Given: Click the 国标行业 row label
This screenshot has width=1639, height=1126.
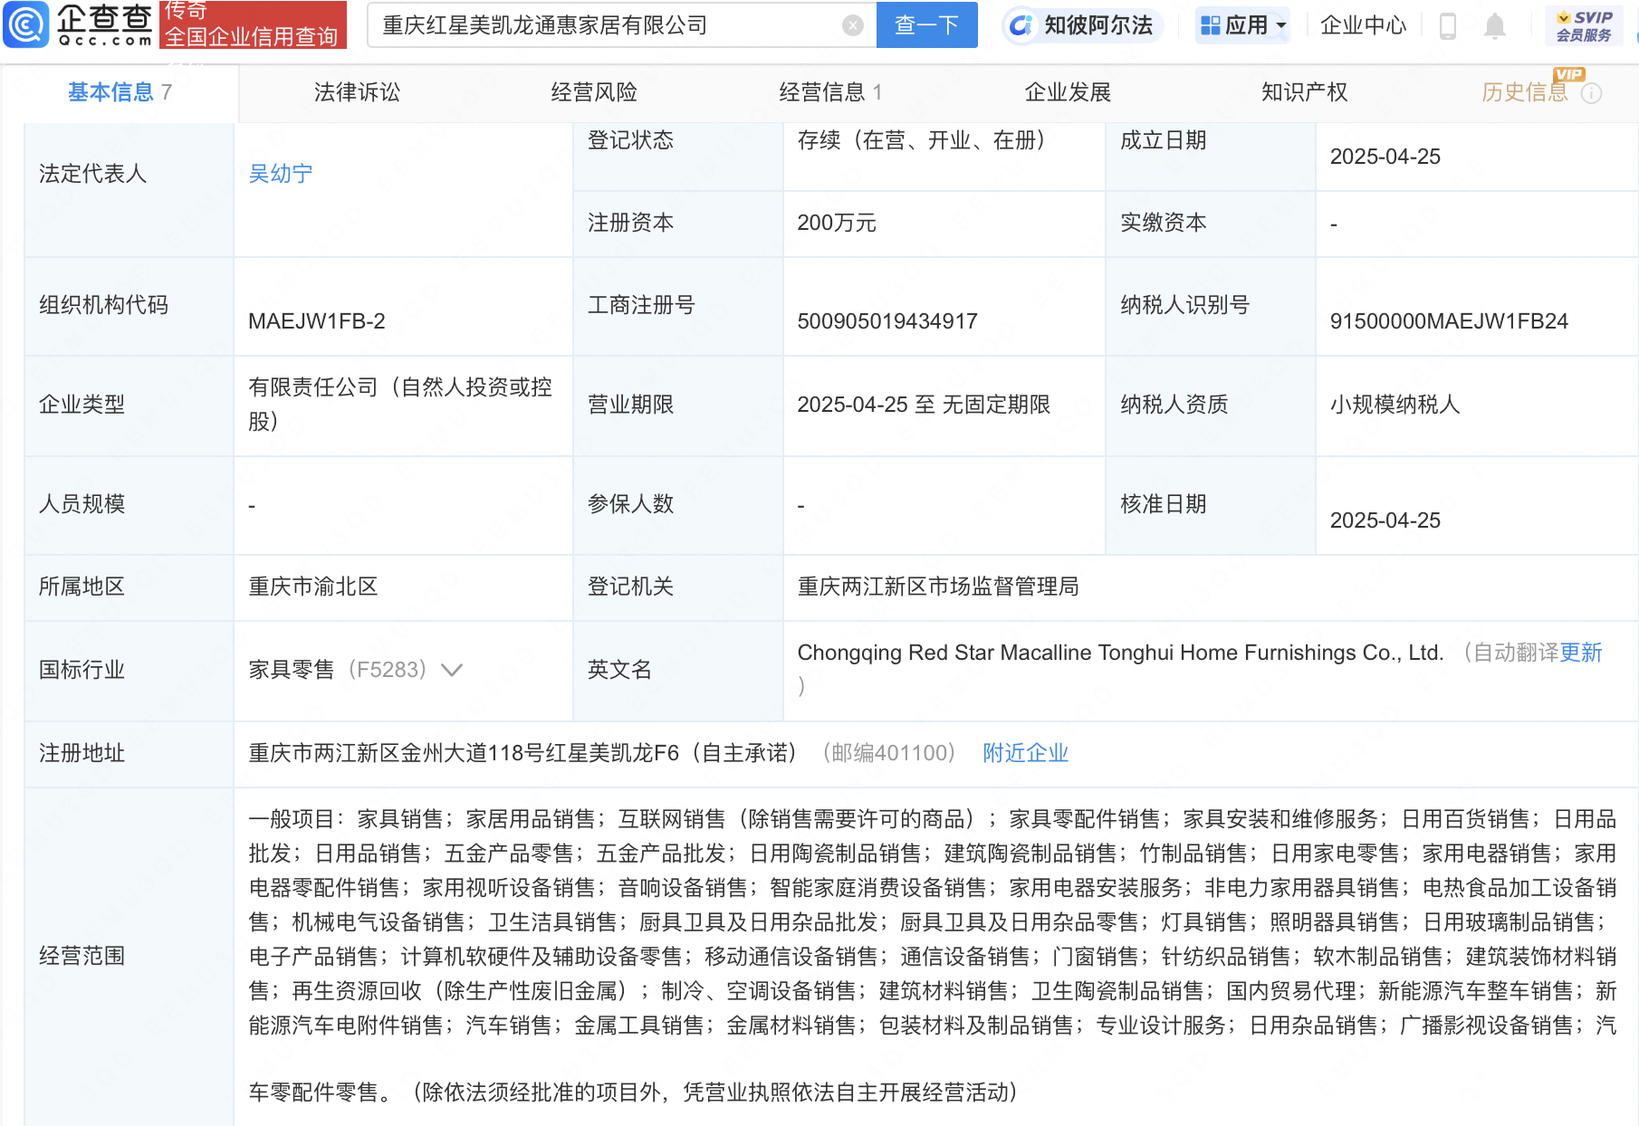Looking at the screenshot, I should tap(81, 670).
